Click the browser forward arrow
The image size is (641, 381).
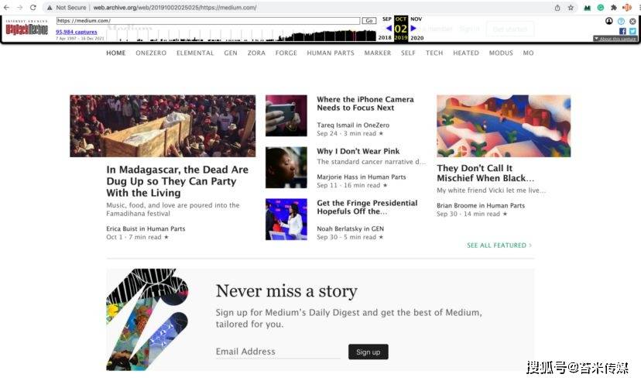(19, 8)
